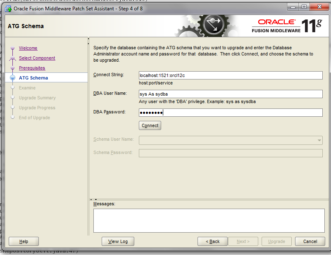This screenshot has width=331, height=255.
Task: Click the Schema Password field
Action: 231,153
